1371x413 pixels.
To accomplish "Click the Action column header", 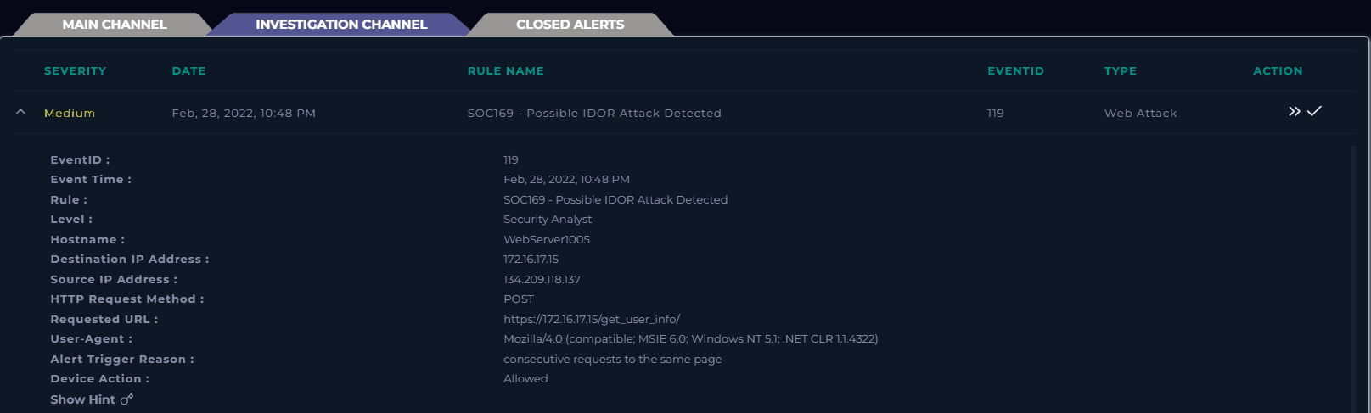I will coord(1278,71).
